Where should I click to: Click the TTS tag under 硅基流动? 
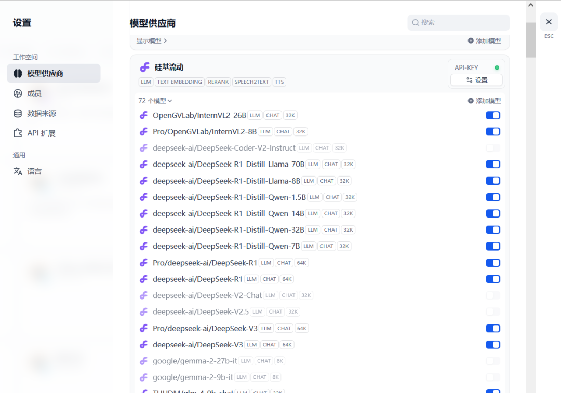tap(279, 82)
